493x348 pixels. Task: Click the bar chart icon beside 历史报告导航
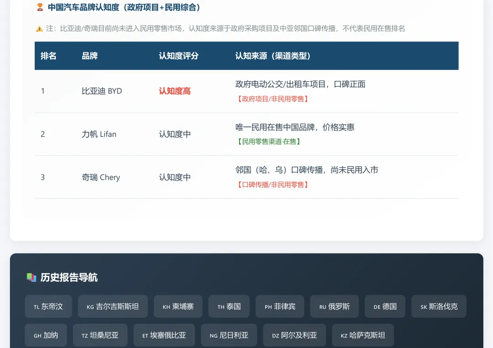[x=31, y=277]
